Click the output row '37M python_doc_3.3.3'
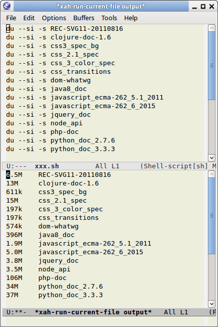This screenshot has width=218, height=327. point(54,295)
